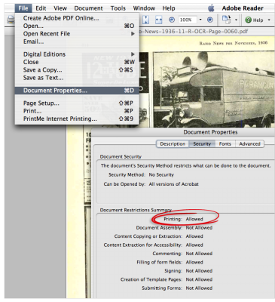
Task: Choose Page Setup... menu item
Action: 77,103
